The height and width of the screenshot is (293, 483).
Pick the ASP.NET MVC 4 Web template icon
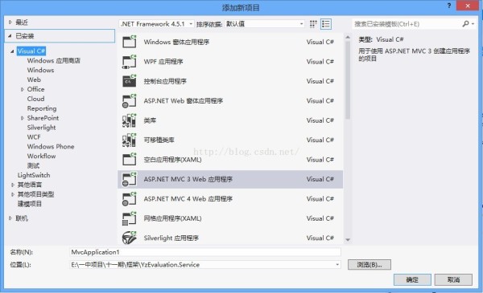129,199
